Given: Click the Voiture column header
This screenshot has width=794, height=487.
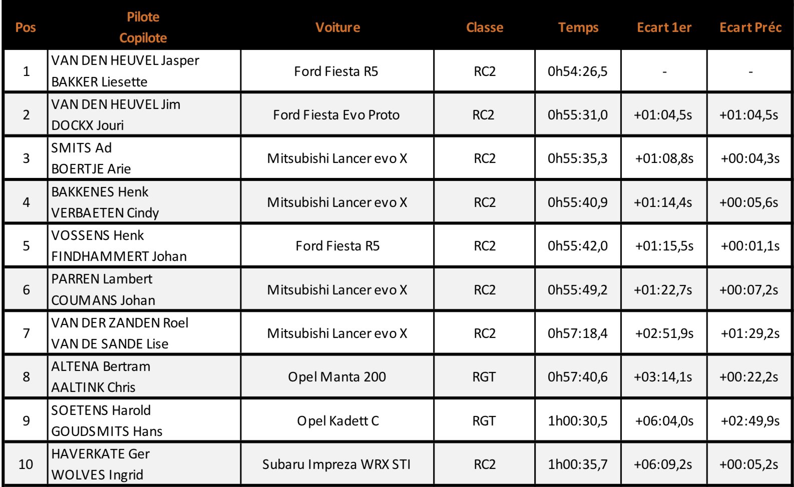Looking at the screenshot, I should tap(337, 27).
